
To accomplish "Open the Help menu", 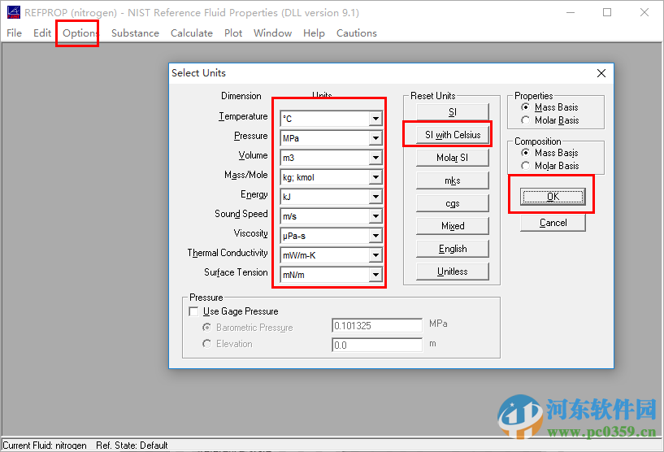I will pos(314,33).
